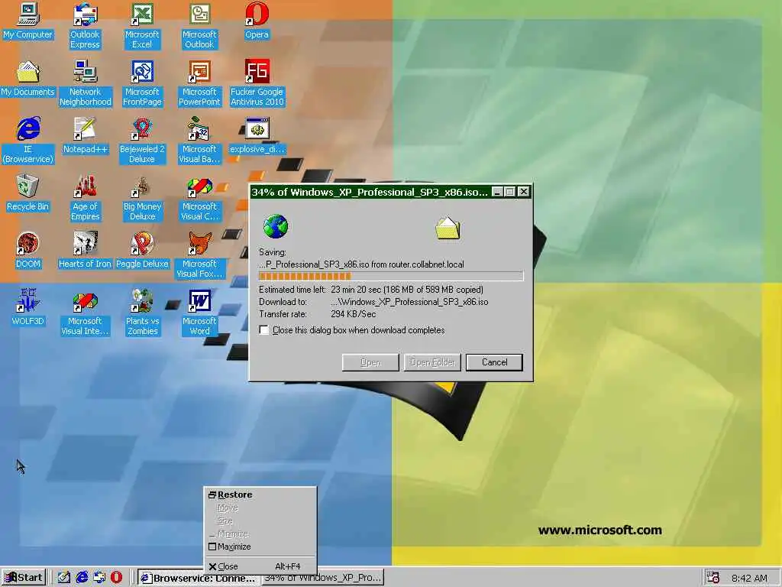Select the Microsoft Visual FoxPro shortcut
This screenshot has width=782, height=587.
click(x=199, y=255)
